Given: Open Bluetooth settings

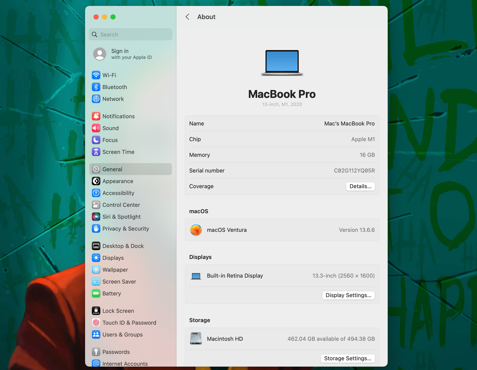Looking at the screenshot, I should pyautogui.click(x=115, y=87).
